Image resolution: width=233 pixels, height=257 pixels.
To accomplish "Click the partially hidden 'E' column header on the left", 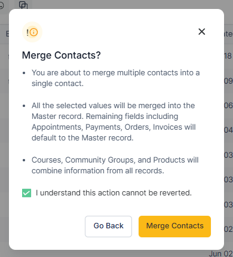I will 7,34.
